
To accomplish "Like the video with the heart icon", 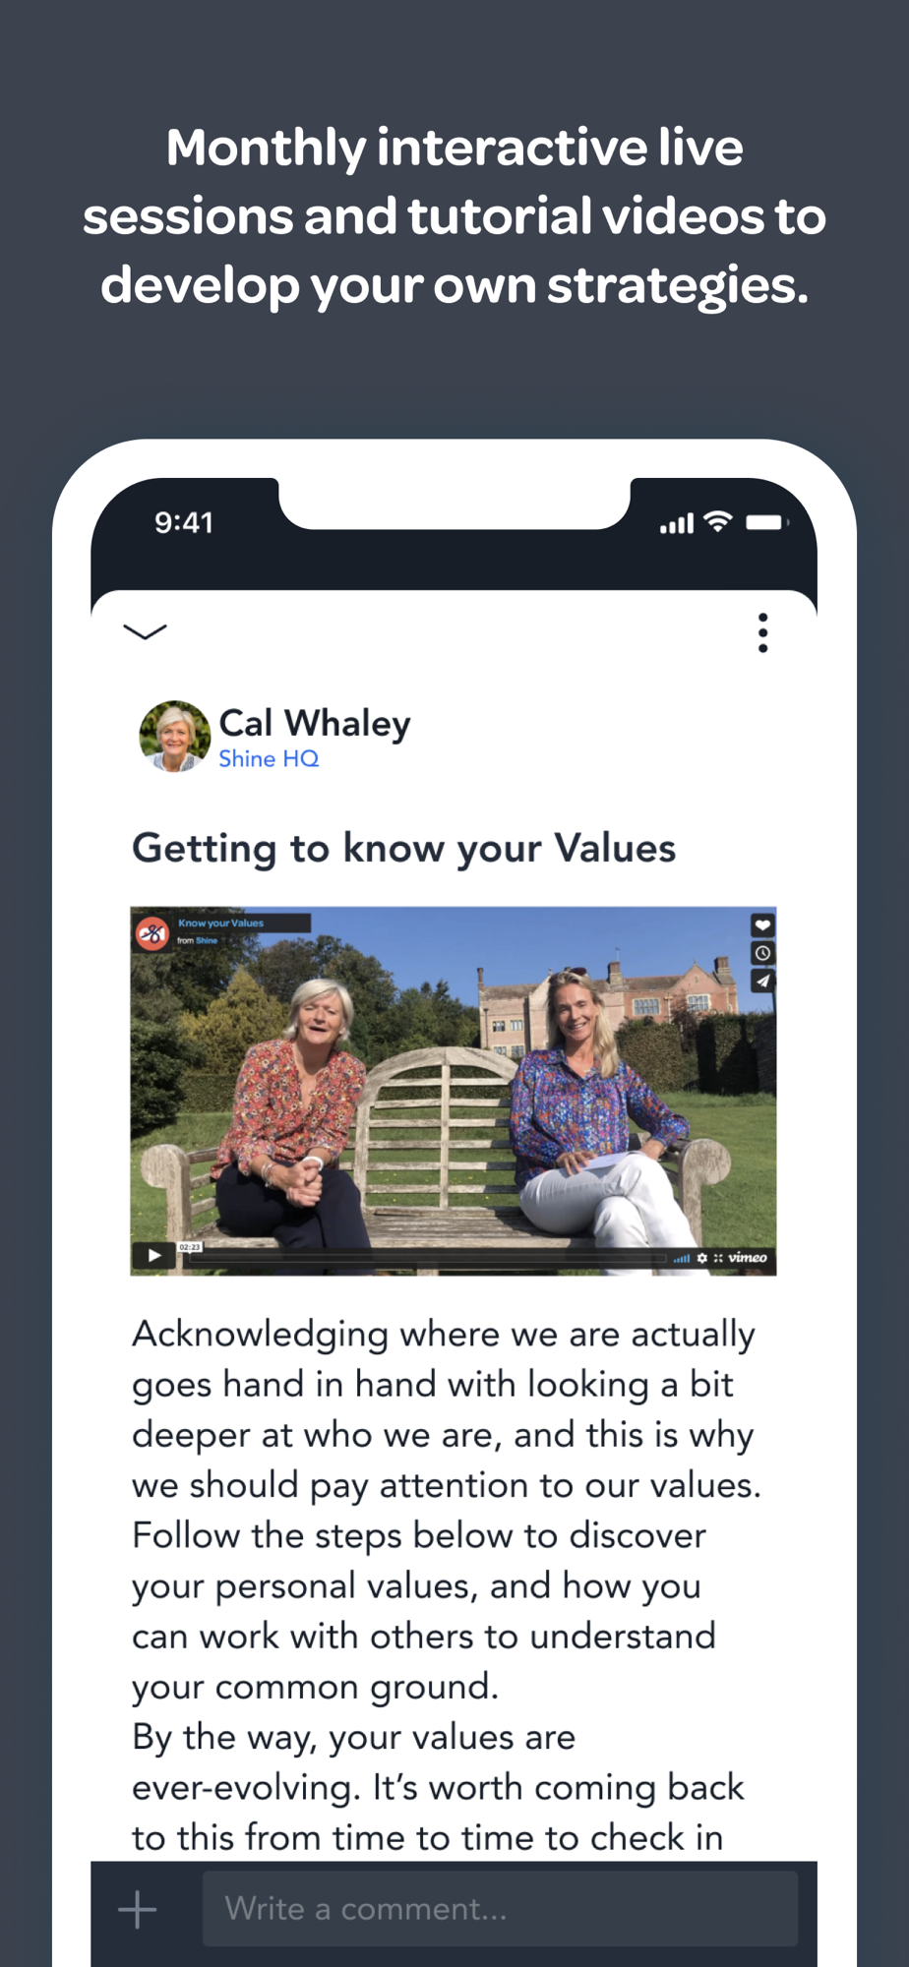I will click(x=762, y=925).
